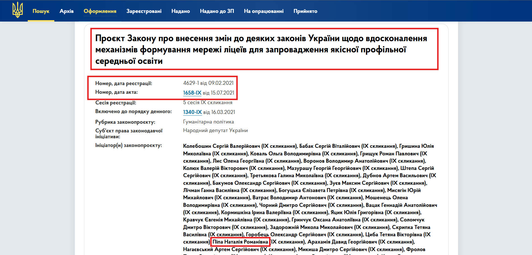This screenshot has height=255, width=532.
Task: Click initiator Гринчук Оксана Анатоліївна
Action: [326, 220]
